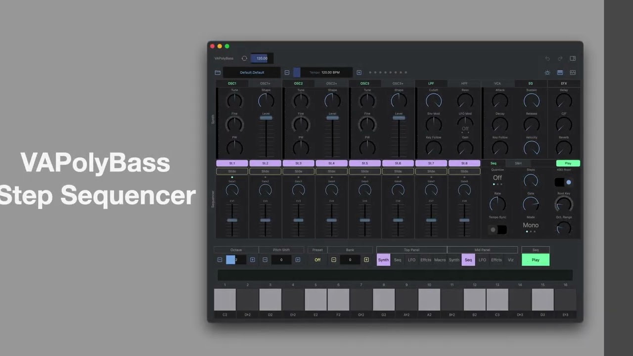This screenshot has height=356, width=633.
Task: Lower Octave with minus icon
Action: tap(220, 260)
